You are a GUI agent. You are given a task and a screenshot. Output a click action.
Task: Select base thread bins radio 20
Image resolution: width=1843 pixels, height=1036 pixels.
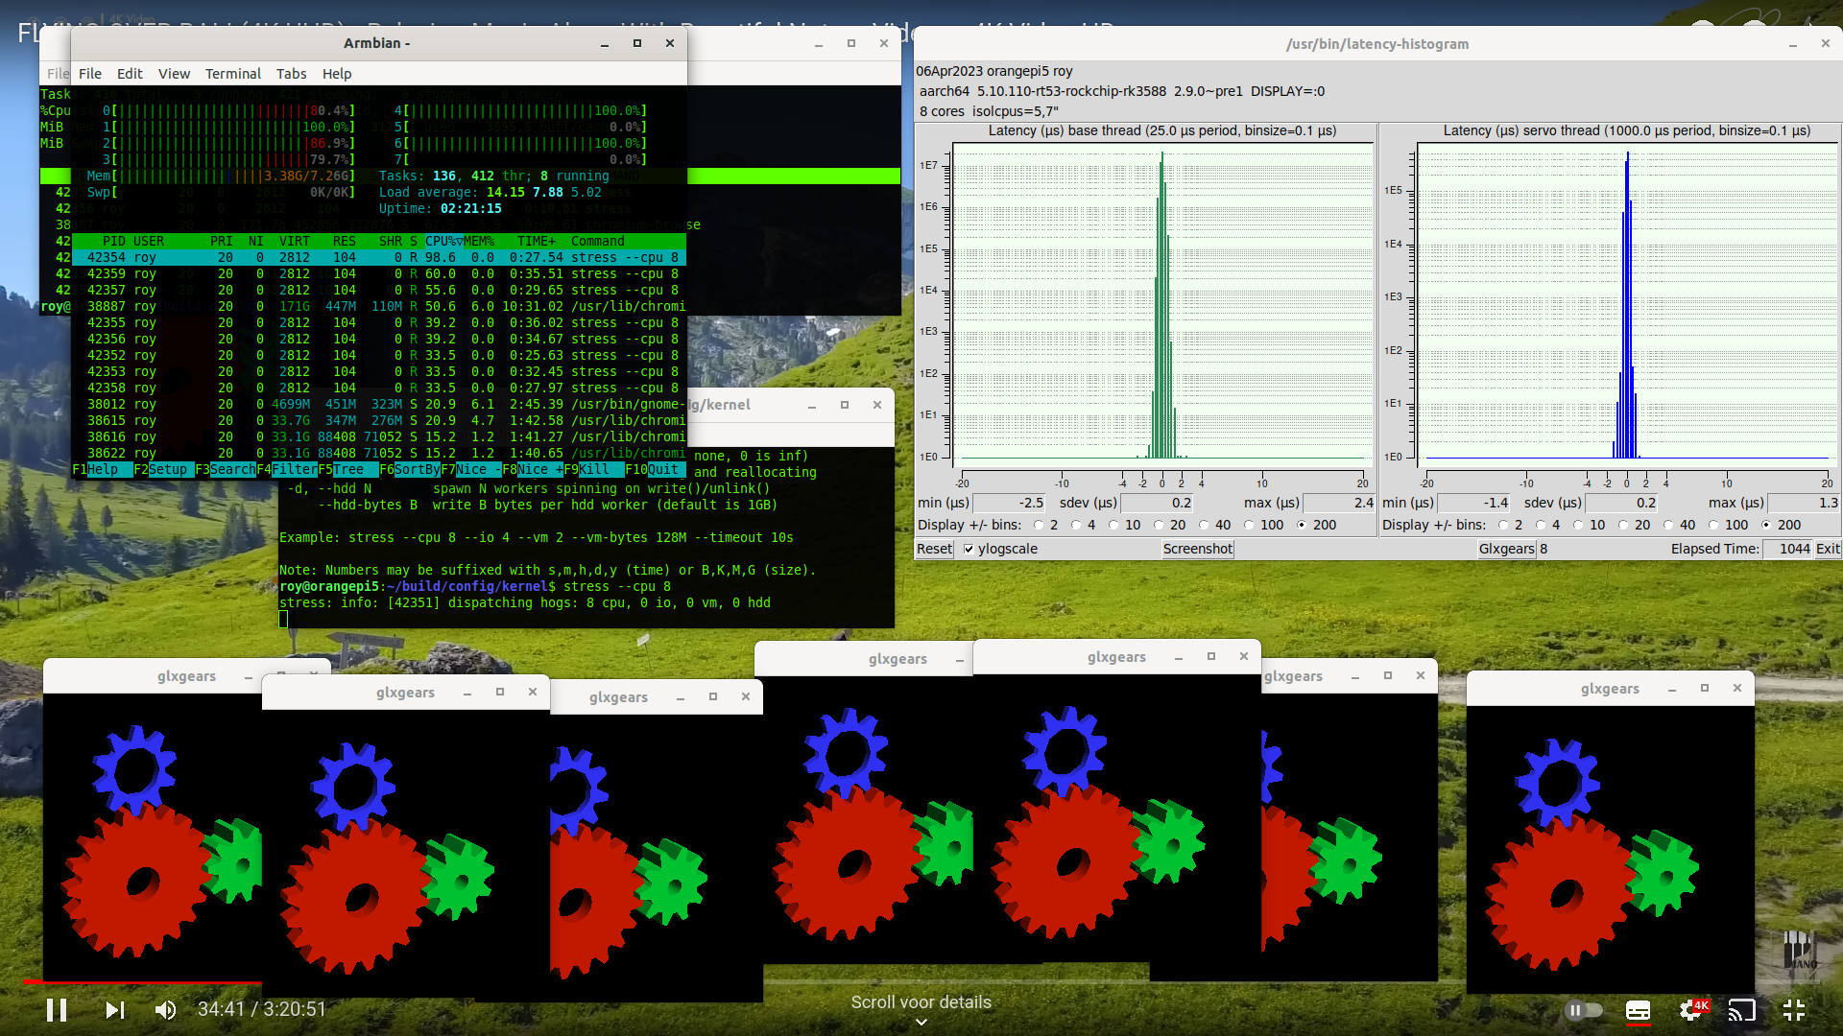(1159, 525)
